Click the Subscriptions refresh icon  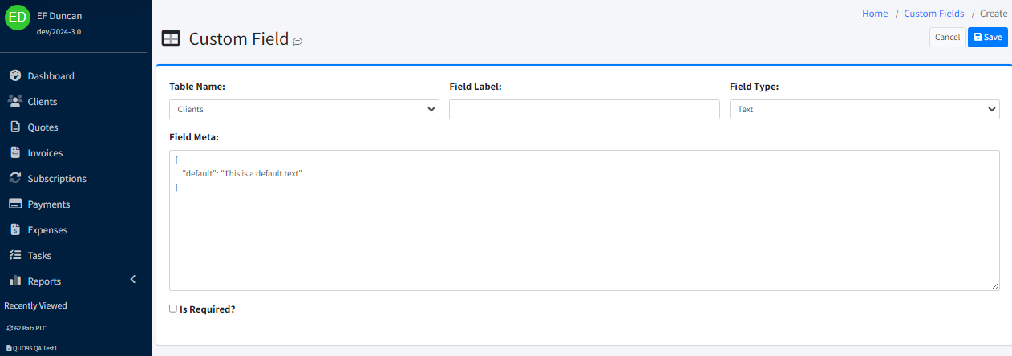click(14, 179)
